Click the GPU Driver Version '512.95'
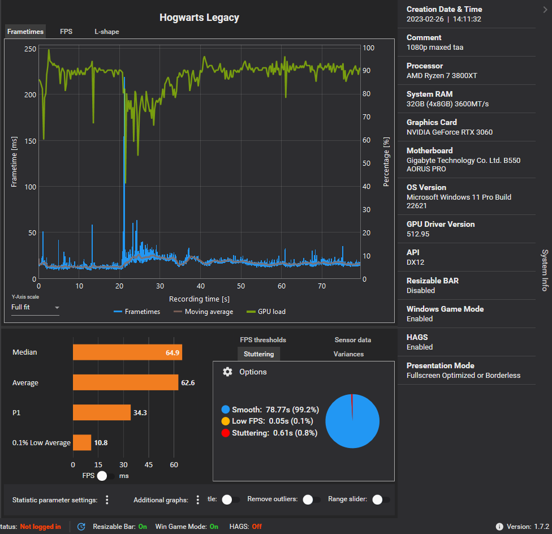Image resolution: width=552 pixels, height=534 pixels. pyautogui.click(x=418, y=234)
